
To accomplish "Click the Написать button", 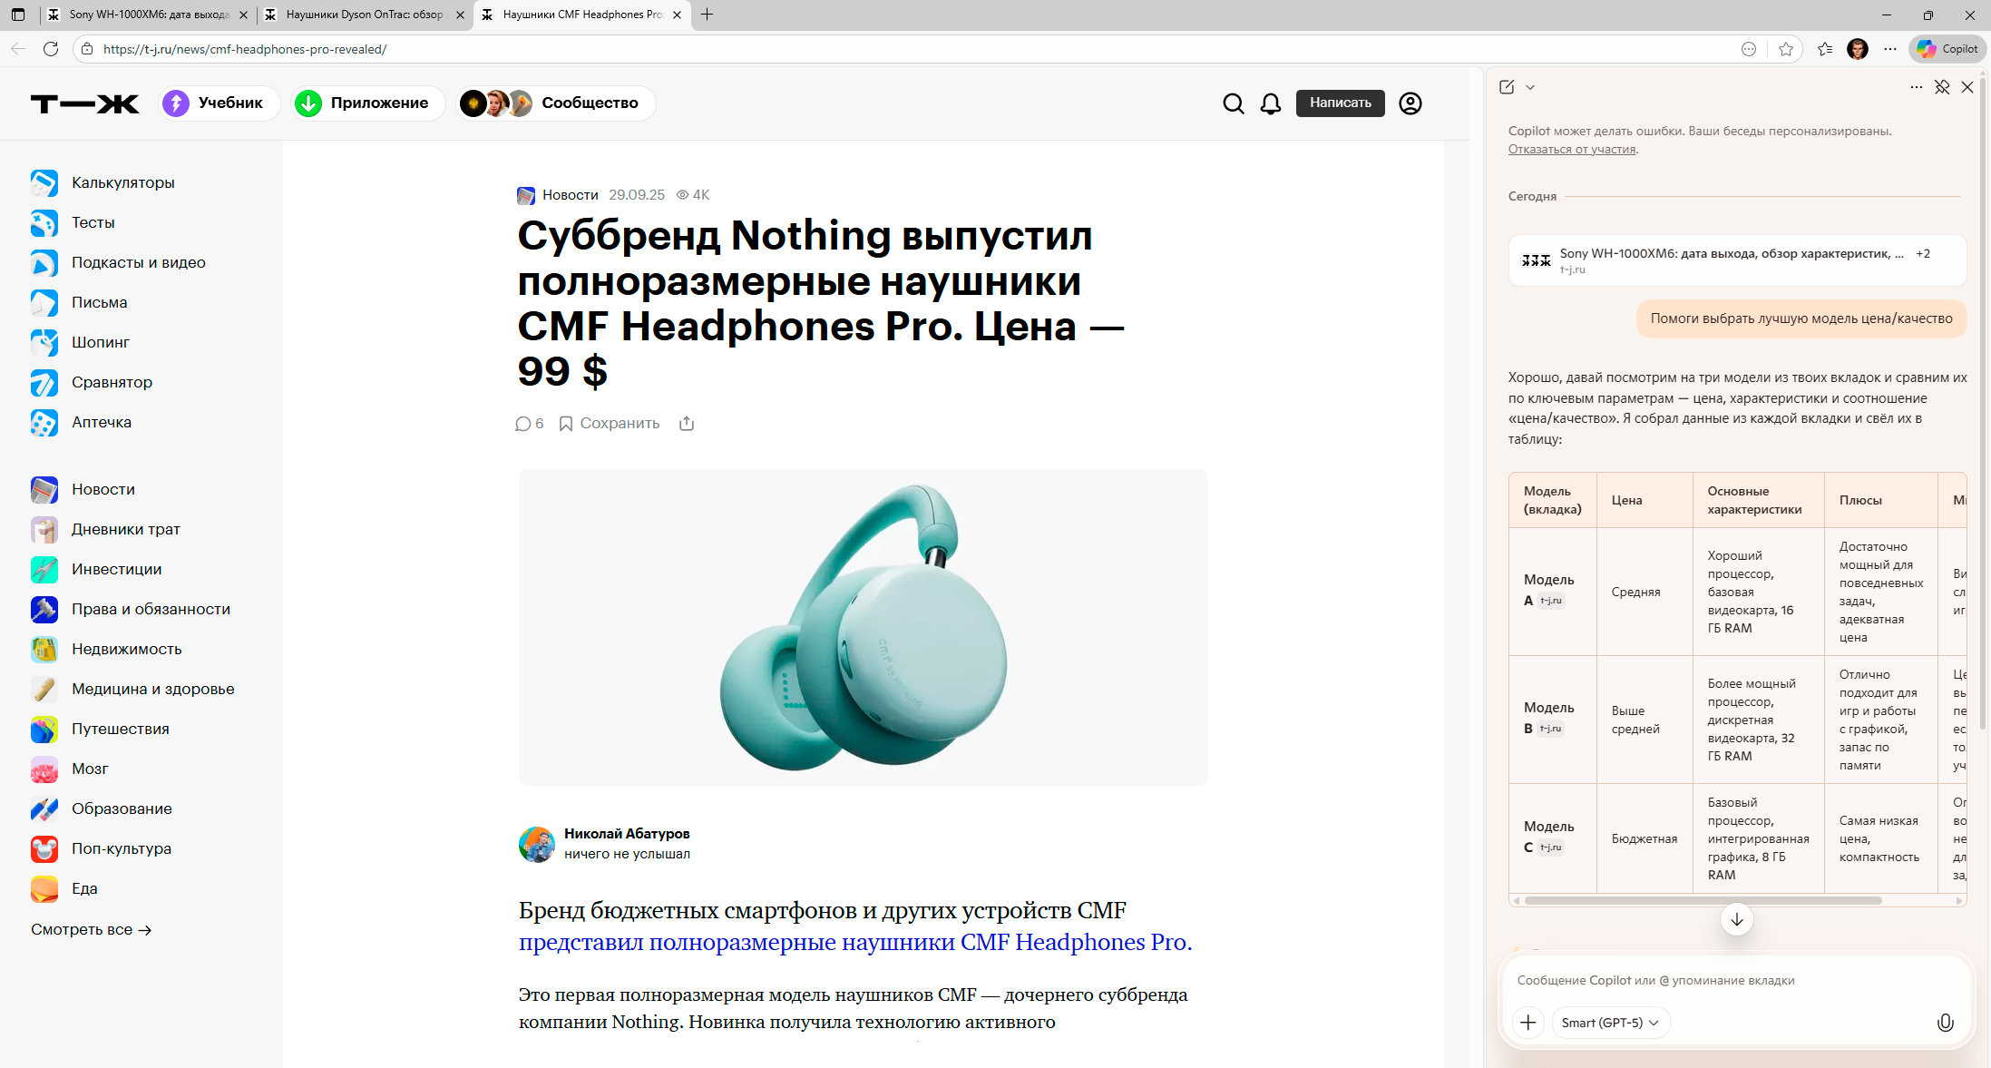I will (x=1340, y=103).
